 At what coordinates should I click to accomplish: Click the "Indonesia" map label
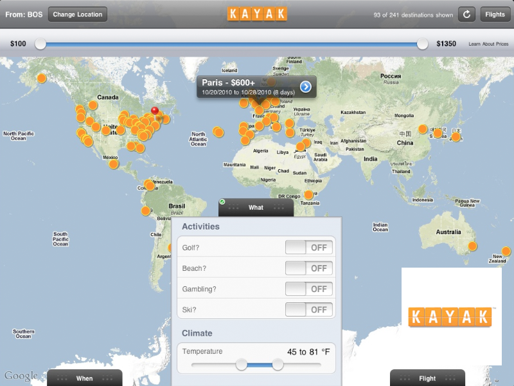tap(423, 200)
